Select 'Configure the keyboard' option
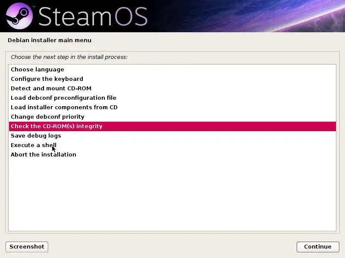The width and height of the screenshot is (345, 258). [172, 79]
